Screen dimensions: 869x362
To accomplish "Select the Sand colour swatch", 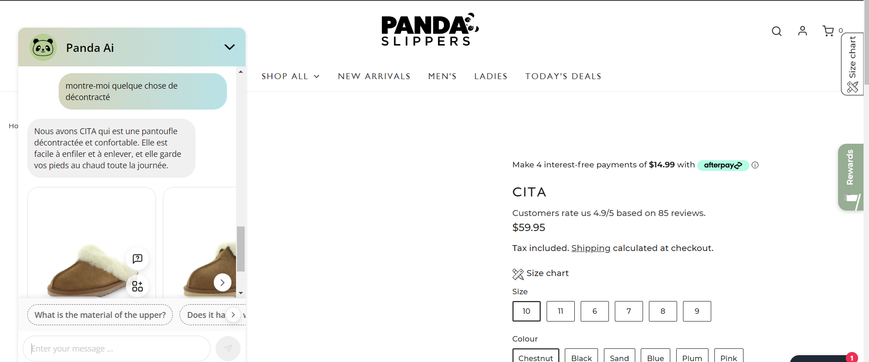I will point(619,358).
